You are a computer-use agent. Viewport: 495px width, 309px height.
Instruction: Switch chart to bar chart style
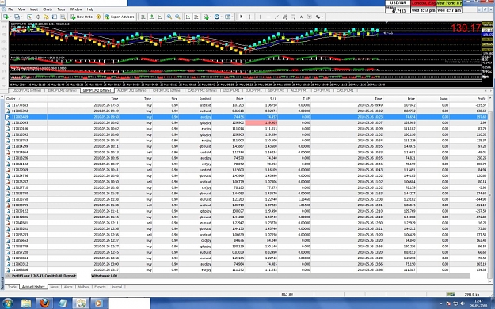point(143,17)
